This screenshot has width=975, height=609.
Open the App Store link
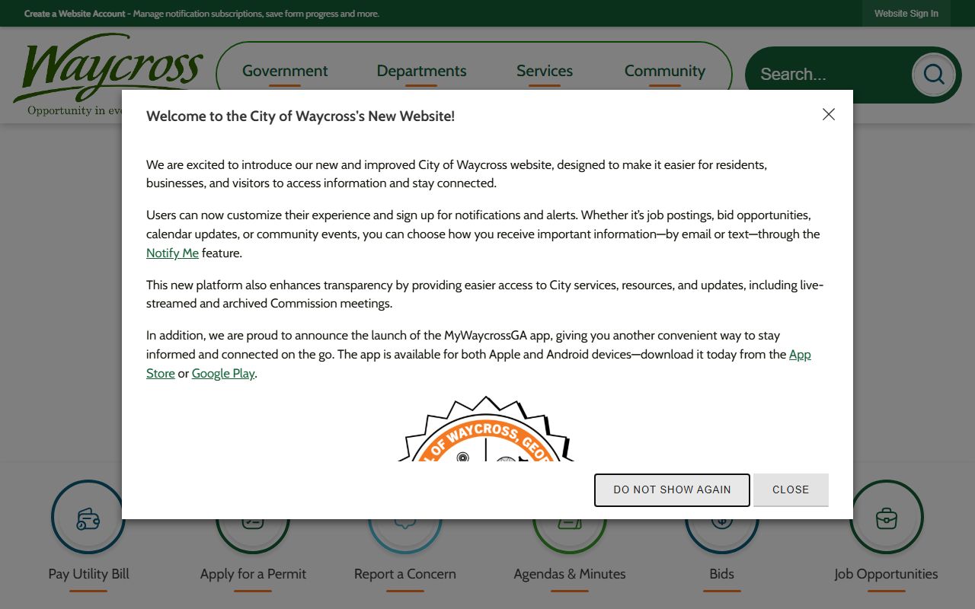[x=478, y=364]
